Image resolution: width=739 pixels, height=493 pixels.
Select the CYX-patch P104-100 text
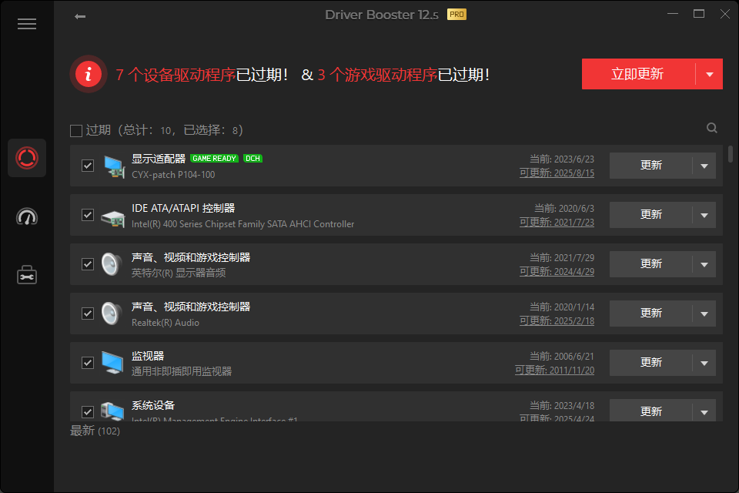click(x=173, y=175)
